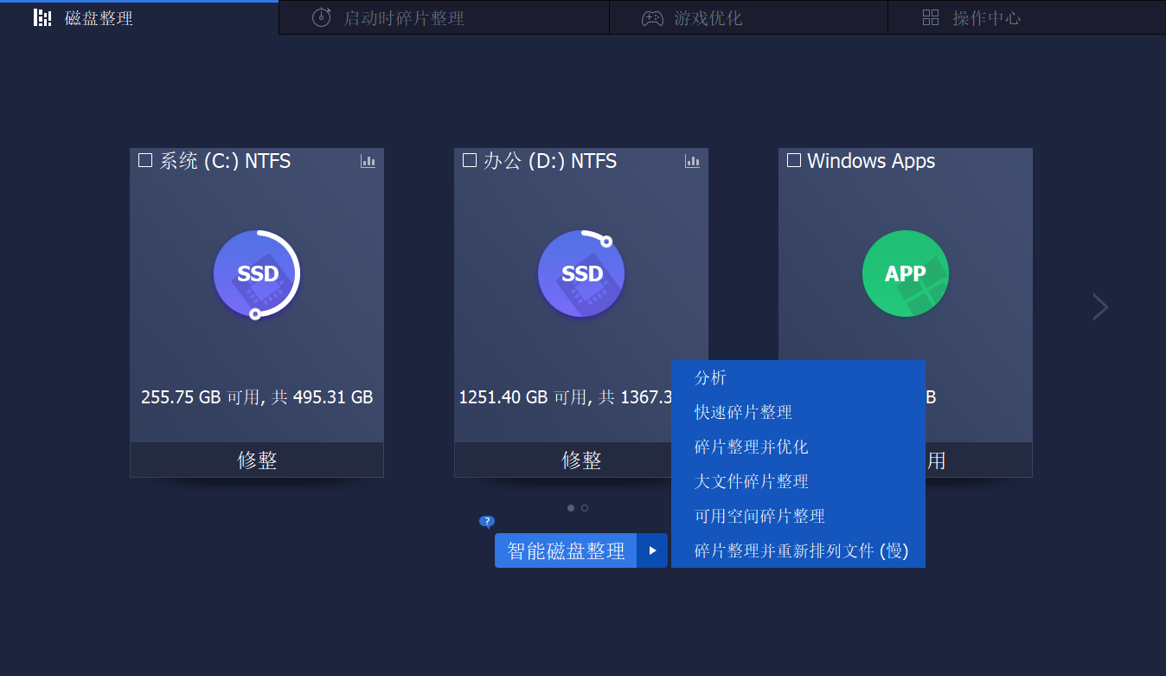The width and height of the screenshot is (1166, 676).
Task: Click the SSD icon on the 系统 (C:) card
Action: (256, 274)
